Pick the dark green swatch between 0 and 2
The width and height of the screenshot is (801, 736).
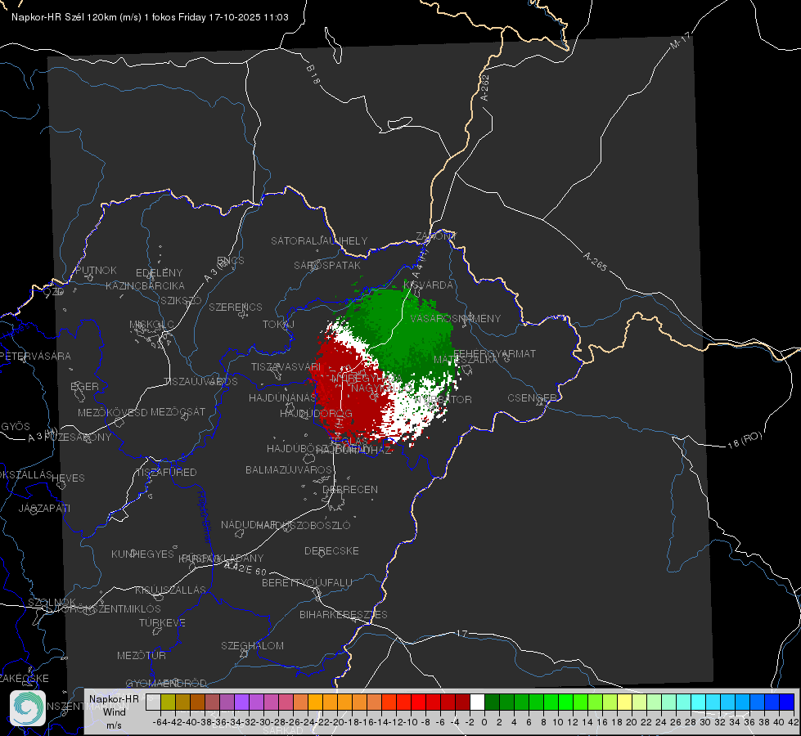pos(492,702)
